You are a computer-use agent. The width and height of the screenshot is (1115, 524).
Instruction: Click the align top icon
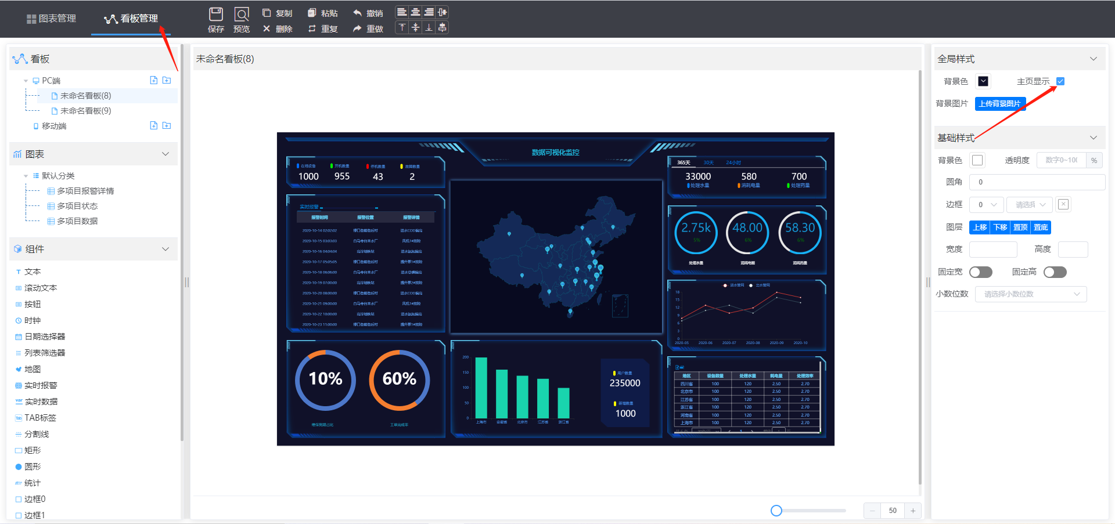point(402,27)
